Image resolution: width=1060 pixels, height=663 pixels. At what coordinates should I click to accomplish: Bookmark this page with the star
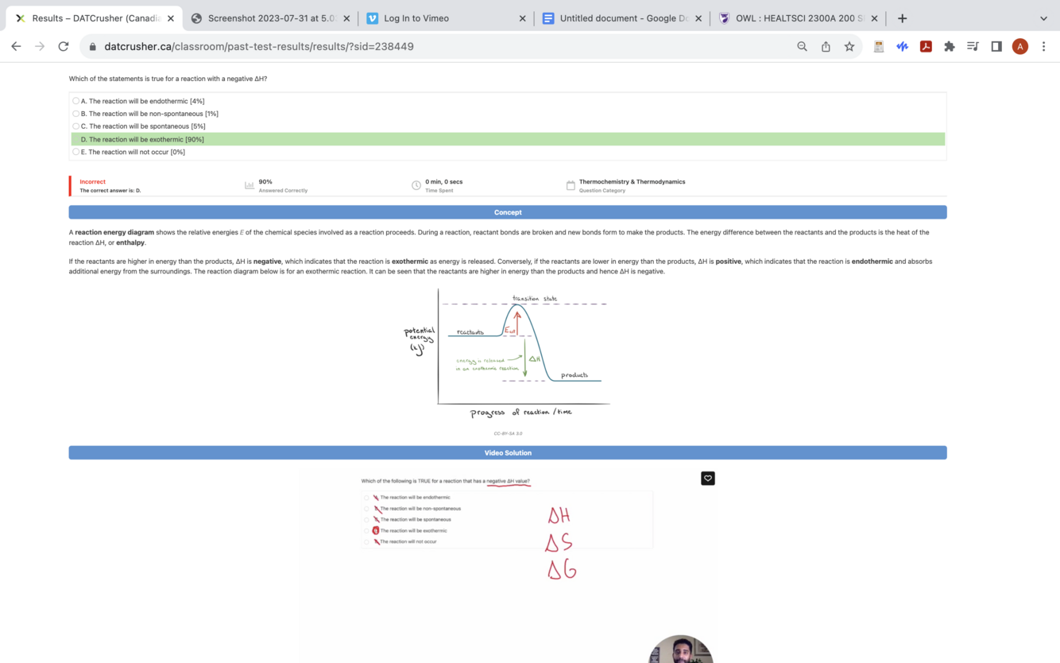(x=849, y=46)
